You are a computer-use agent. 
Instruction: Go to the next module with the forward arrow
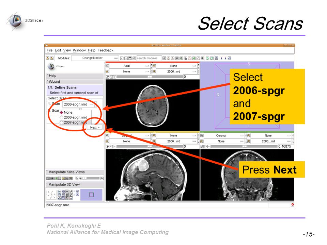point(126,58)
